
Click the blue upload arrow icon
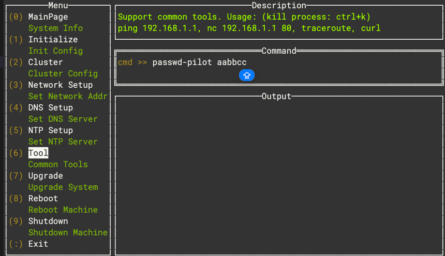coord(247,75)
